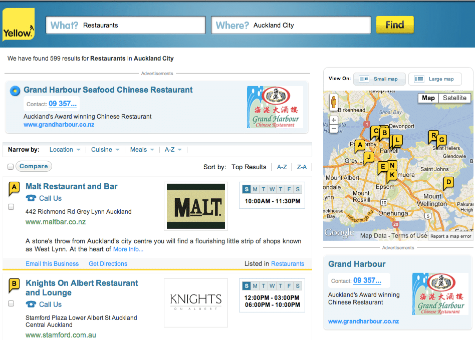Click the Compare button
The width and height of the screenshot is (475, 340).
[x=34, y=166]
